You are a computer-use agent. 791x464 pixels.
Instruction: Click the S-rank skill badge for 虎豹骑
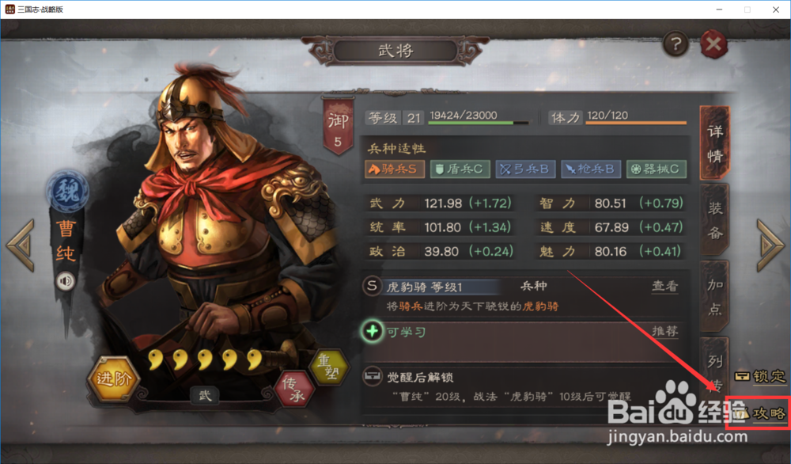(372, 286)
